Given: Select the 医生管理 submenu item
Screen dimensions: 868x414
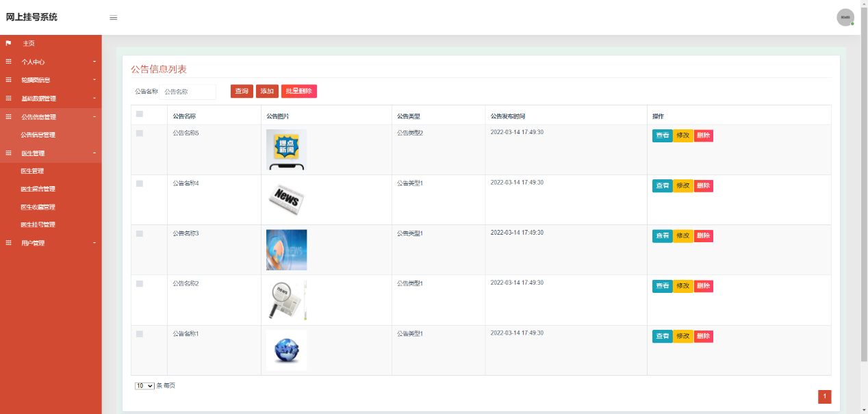Looking at the screenshot, I should [x=32, y=171].
